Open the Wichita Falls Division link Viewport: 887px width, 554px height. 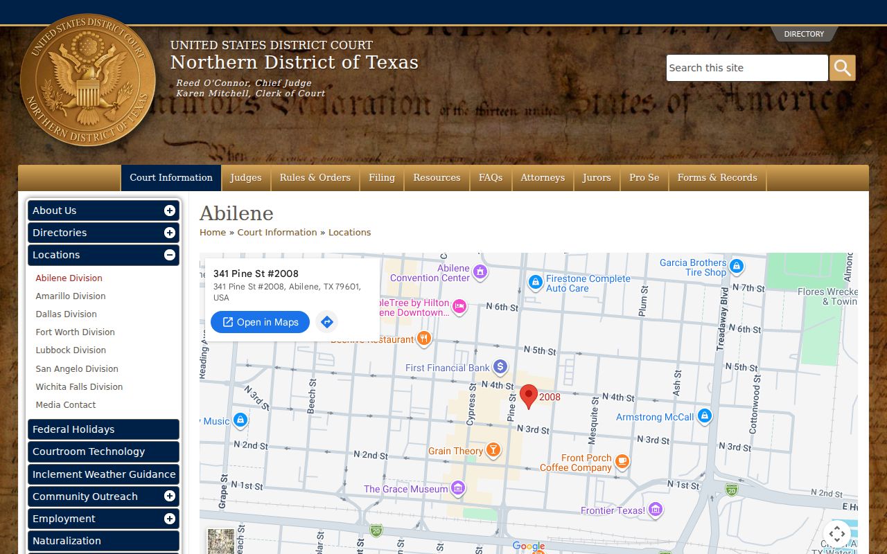pyautogui.click(x=79, y=386)
